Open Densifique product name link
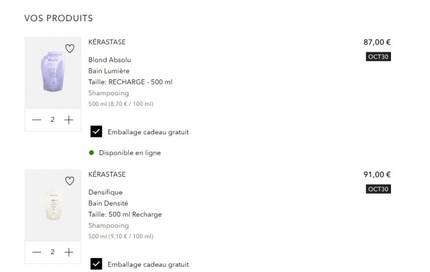The image size is (430, 272). [x=106, y=192]
